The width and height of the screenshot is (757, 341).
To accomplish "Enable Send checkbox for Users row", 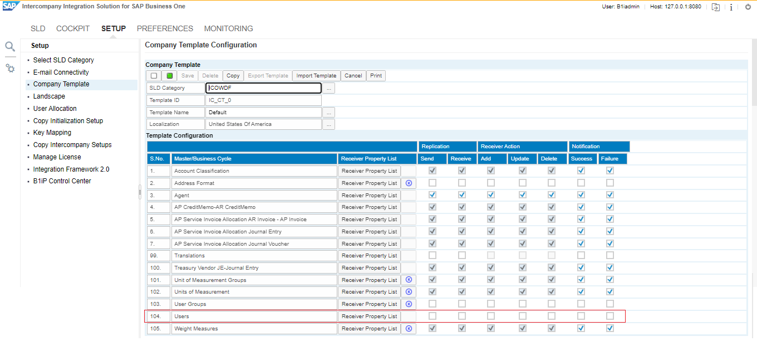I will 432,316.
